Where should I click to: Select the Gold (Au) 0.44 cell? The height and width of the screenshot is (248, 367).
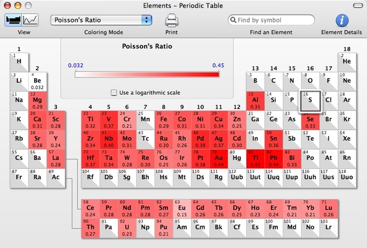[x=219, y=159]
